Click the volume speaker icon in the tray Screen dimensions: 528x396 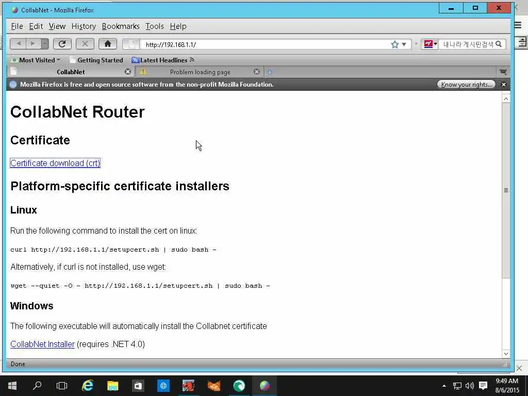coord(470,386)
